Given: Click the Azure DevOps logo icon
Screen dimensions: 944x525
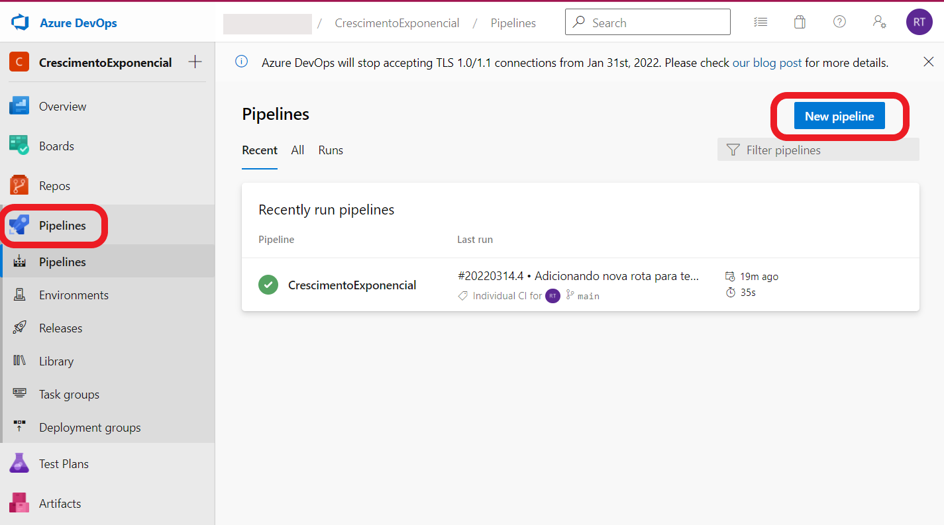Looking at the screenshot, I should click(x=20, y=23).
